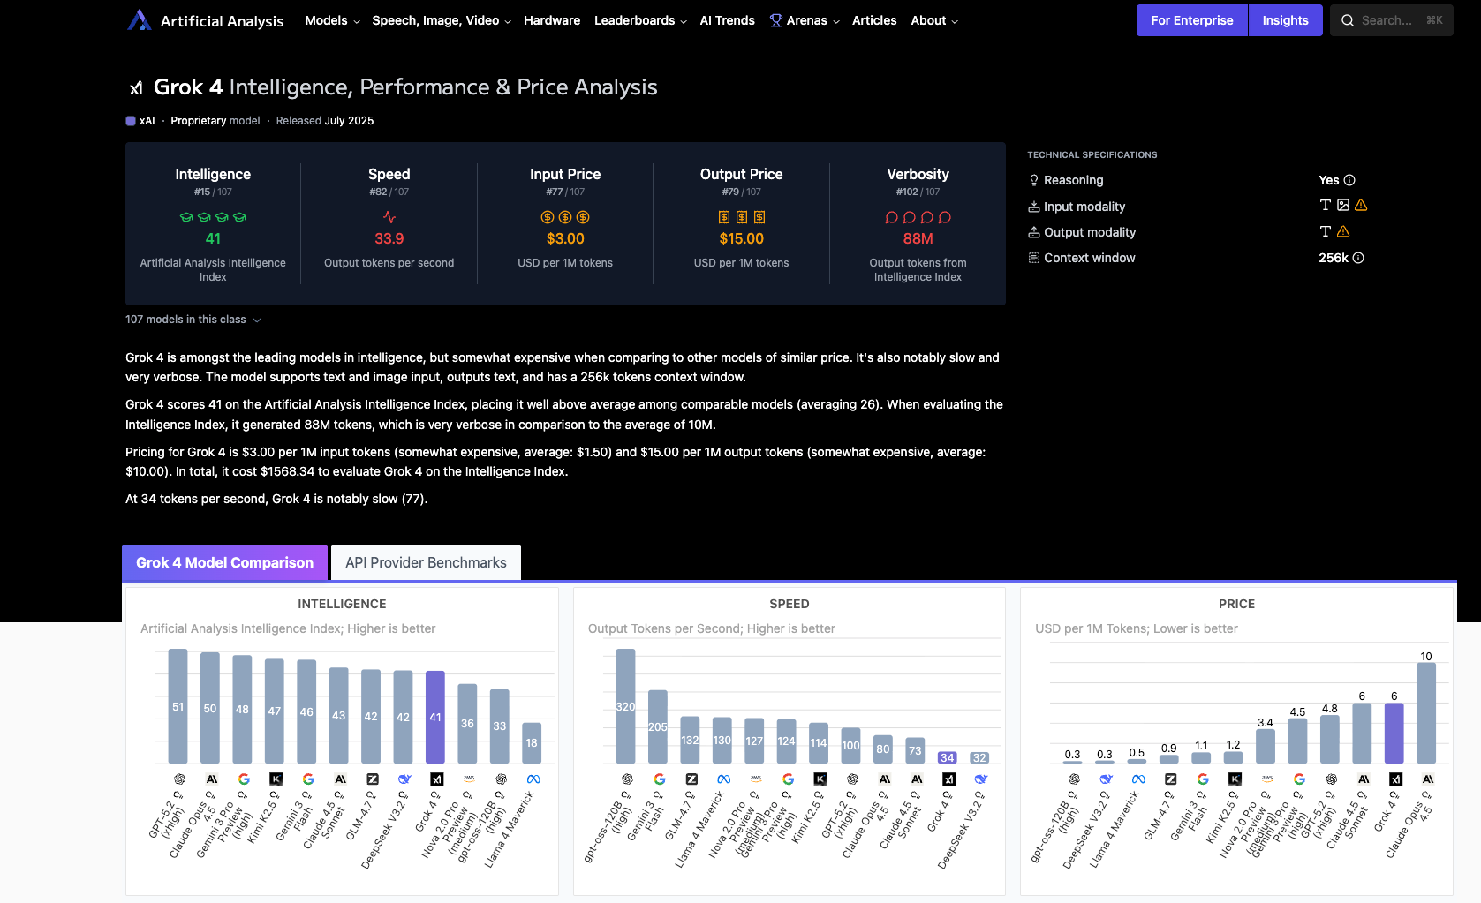Click the Intelligence chart bar labeled 18
The width and height of the screenshot is (1481, 903).
pyautogui.click(x=532, y=743)
